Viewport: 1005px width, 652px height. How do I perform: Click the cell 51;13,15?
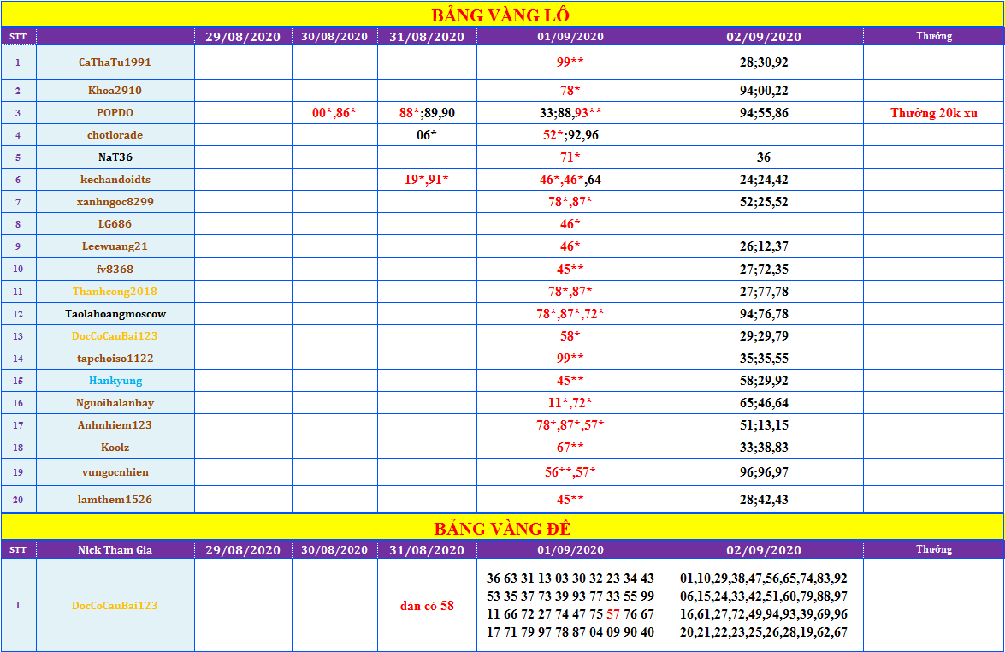pos(764,425)
